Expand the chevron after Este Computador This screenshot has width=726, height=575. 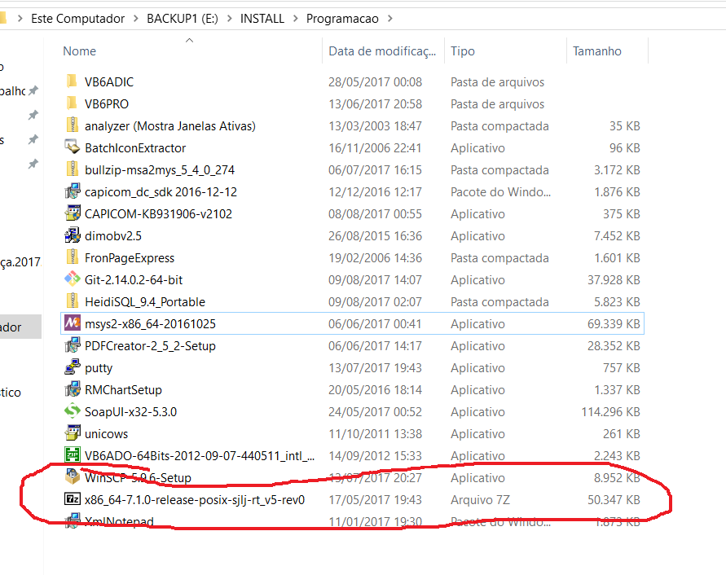pos(135,19)
